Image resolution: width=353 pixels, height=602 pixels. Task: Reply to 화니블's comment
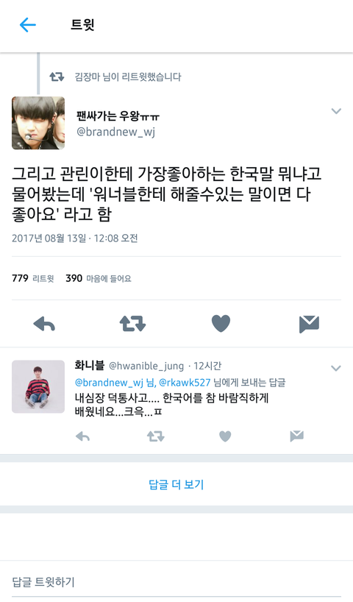point(82,436)
